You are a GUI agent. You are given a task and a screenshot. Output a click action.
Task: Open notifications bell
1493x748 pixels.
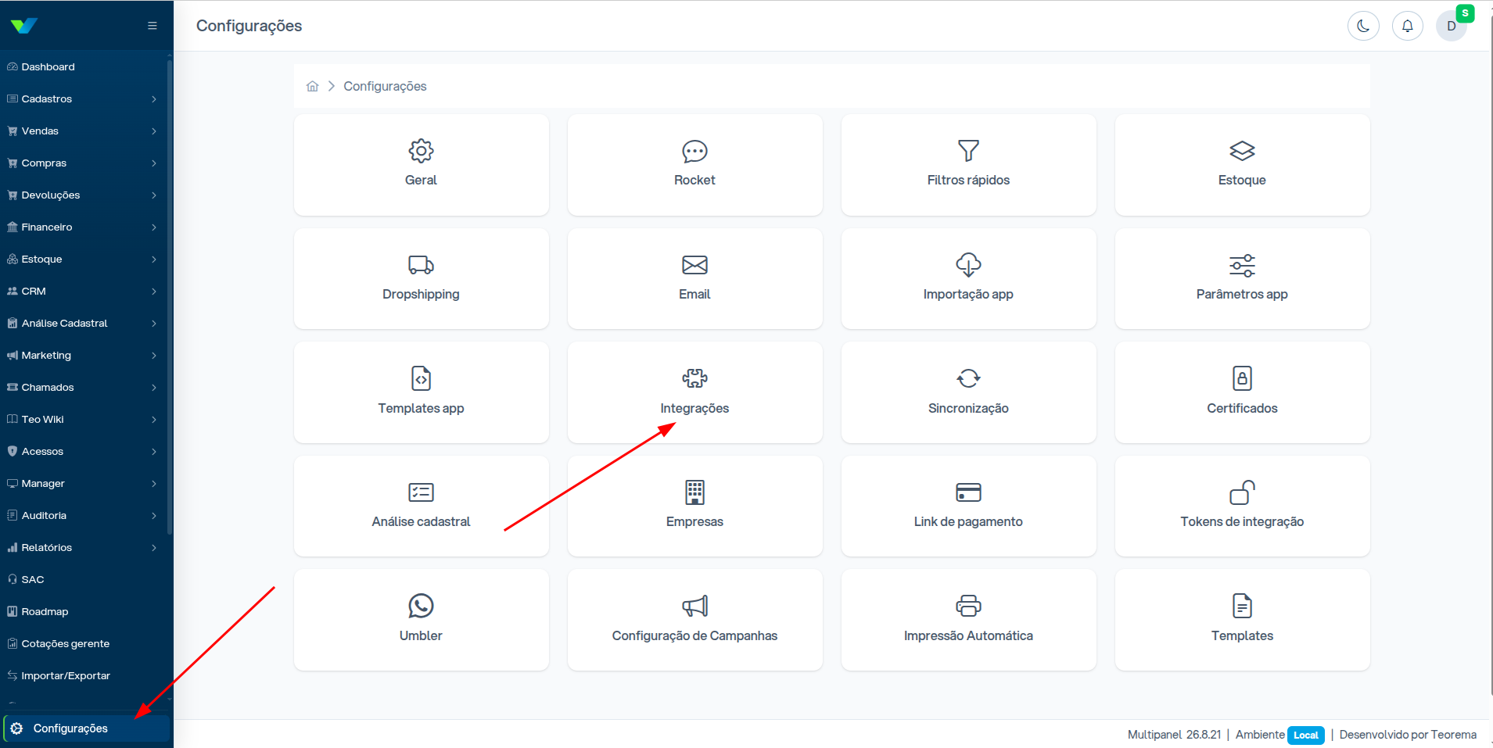pos(1407,26)
